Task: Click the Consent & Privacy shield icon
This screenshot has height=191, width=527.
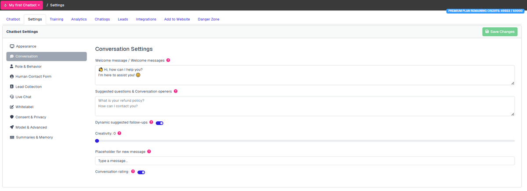Action: tap(11, 117)
